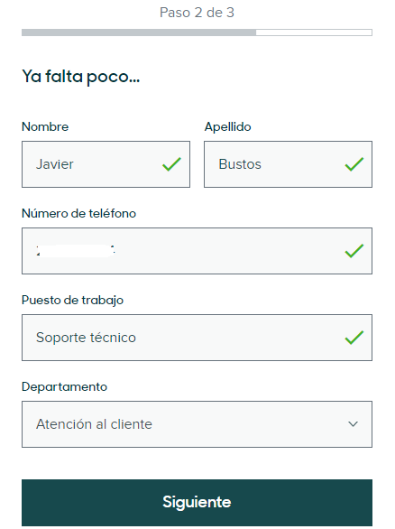This screenshot has height=529, width=395.
Task: Click the checkmark in phone number field
Action: 354,251
